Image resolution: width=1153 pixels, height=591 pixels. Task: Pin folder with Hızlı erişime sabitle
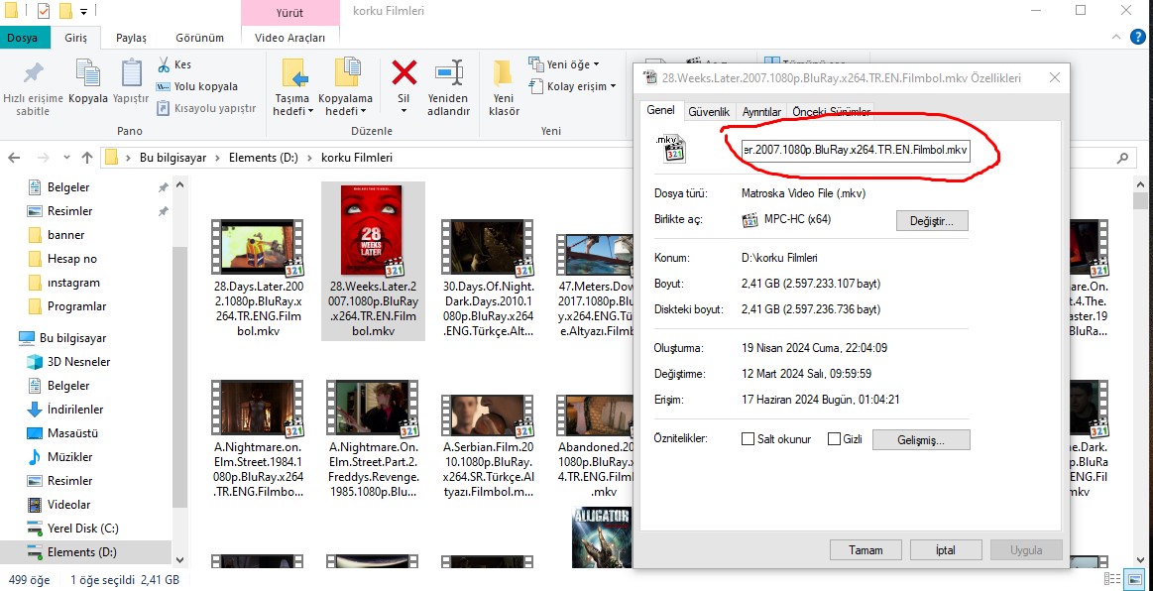click(33, 89)
